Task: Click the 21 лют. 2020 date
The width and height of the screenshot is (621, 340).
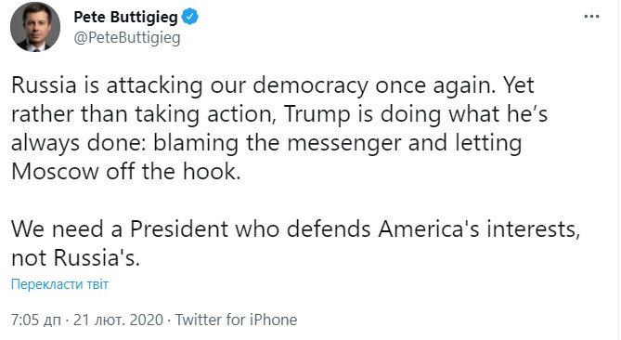Action: [118, 320]
